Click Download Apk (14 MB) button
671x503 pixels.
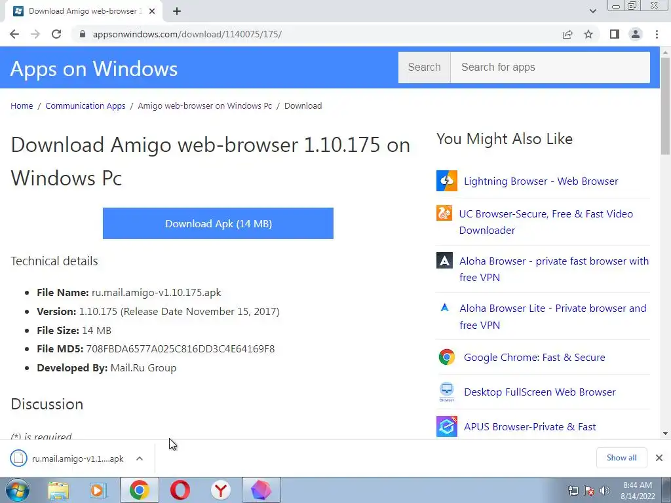coord(218,223)
